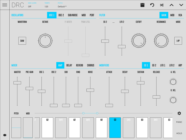Click the tempo value 120
The height and width of the screenshot is (140, 186).
point(46,7)
